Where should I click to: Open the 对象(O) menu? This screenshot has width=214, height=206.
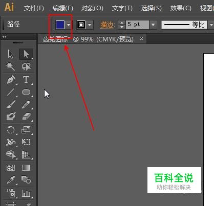pyautogui.click(x=92, y=8)
